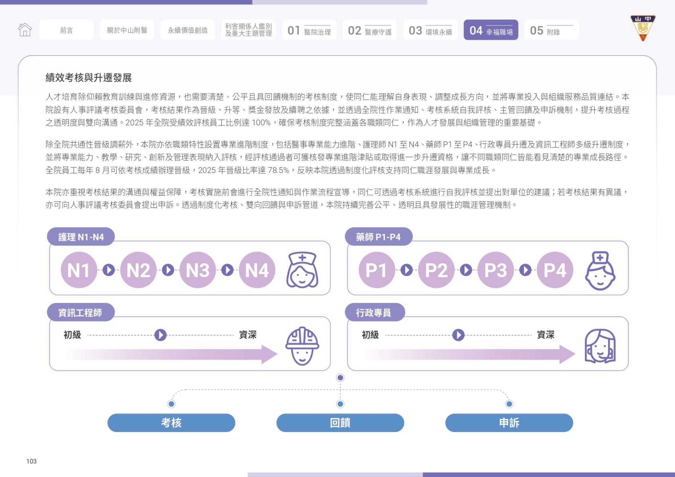Click the dot above 考核
Image resolution: width=675 pixels, height=477 pixels.
[171, 404]
